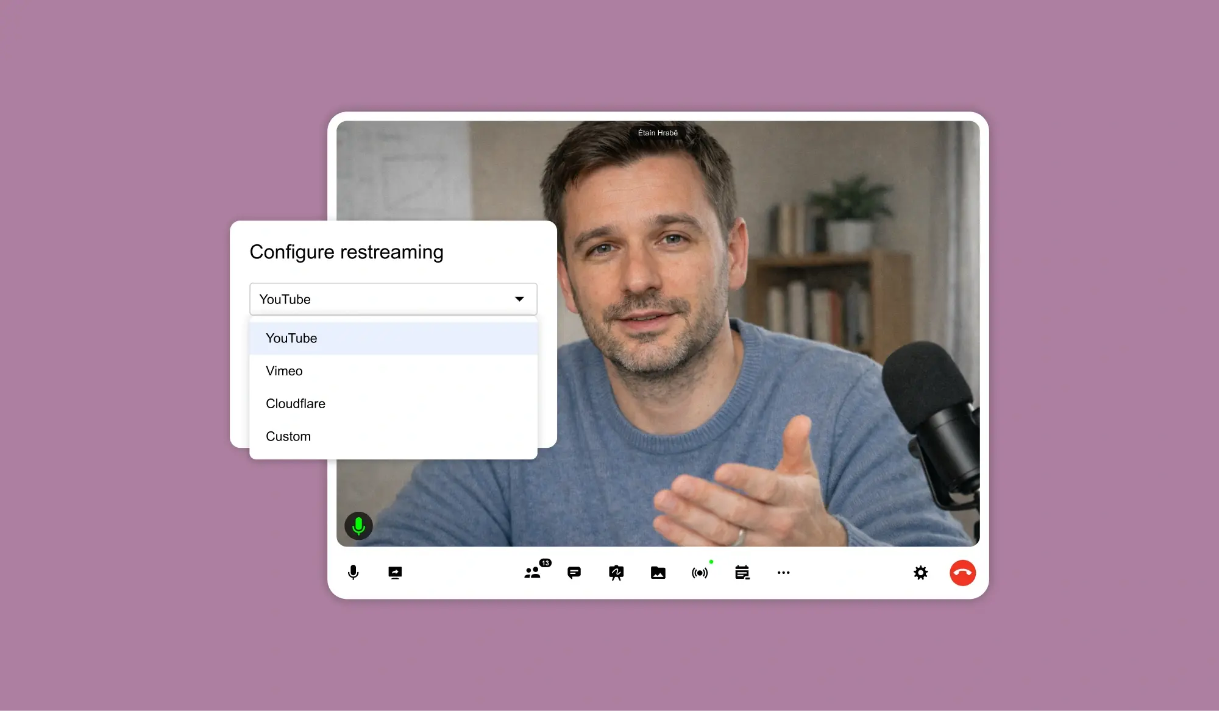Toggle the green microphone indicator on video
The height and width of the screenshot is (711, 1219).
click(358, 525)
